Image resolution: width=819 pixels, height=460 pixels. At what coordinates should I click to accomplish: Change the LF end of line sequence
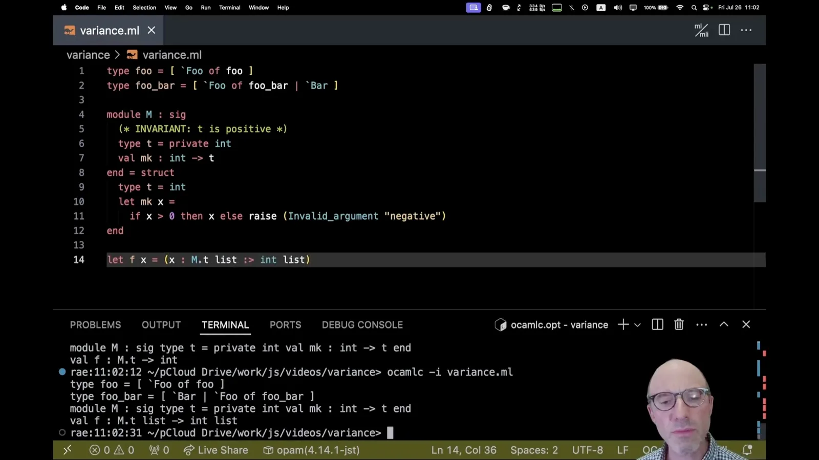622,450
